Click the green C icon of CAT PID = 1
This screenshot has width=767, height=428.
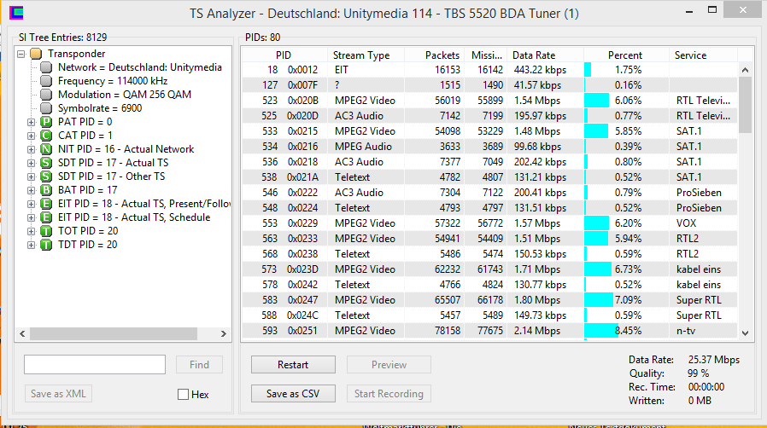[x=46, y=136]
